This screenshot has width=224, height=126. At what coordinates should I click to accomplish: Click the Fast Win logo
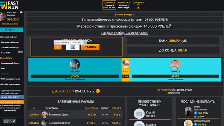9,5
